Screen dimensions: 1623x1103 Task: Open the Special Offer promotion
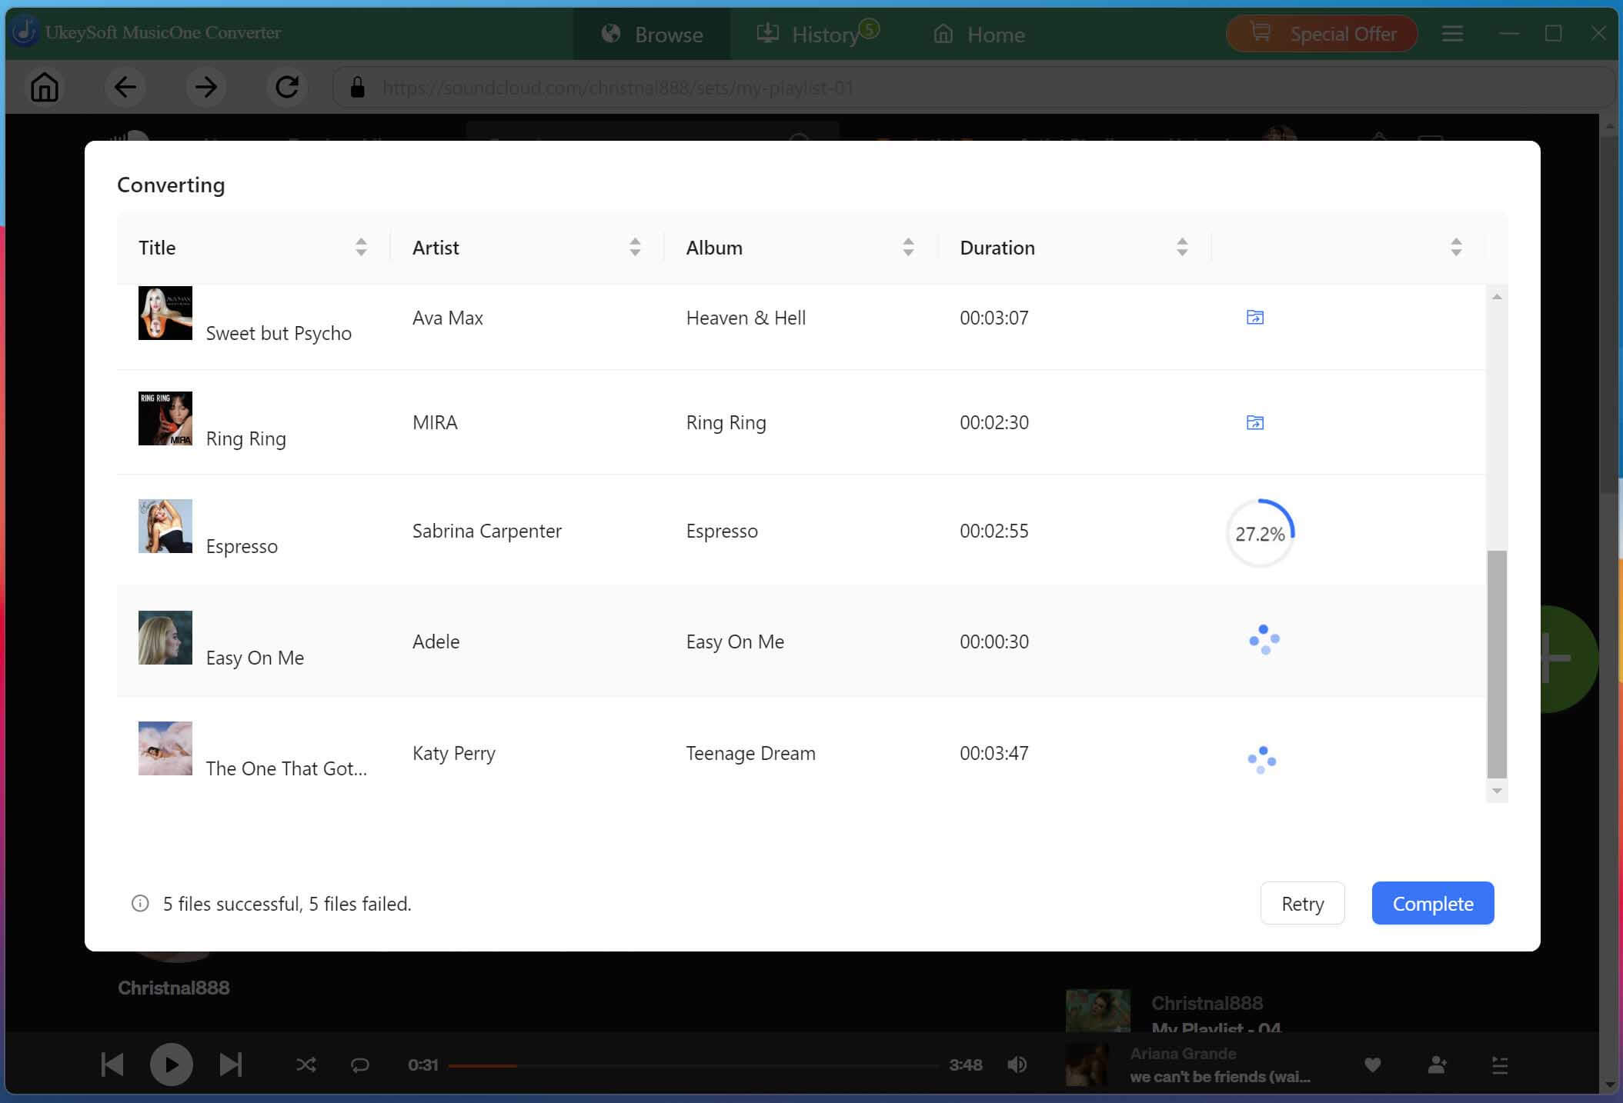coord(1322,34)
